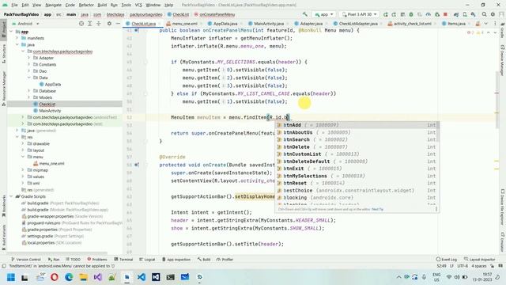
Task: Click the Search Everywhere magnifier icon
Action: tap(484, 14)
